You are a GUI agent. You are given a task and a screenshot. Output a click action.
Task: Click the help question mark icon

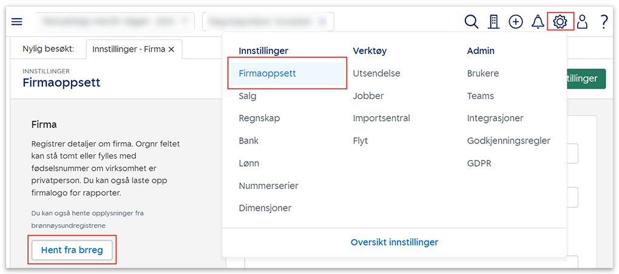pos(604,22)
